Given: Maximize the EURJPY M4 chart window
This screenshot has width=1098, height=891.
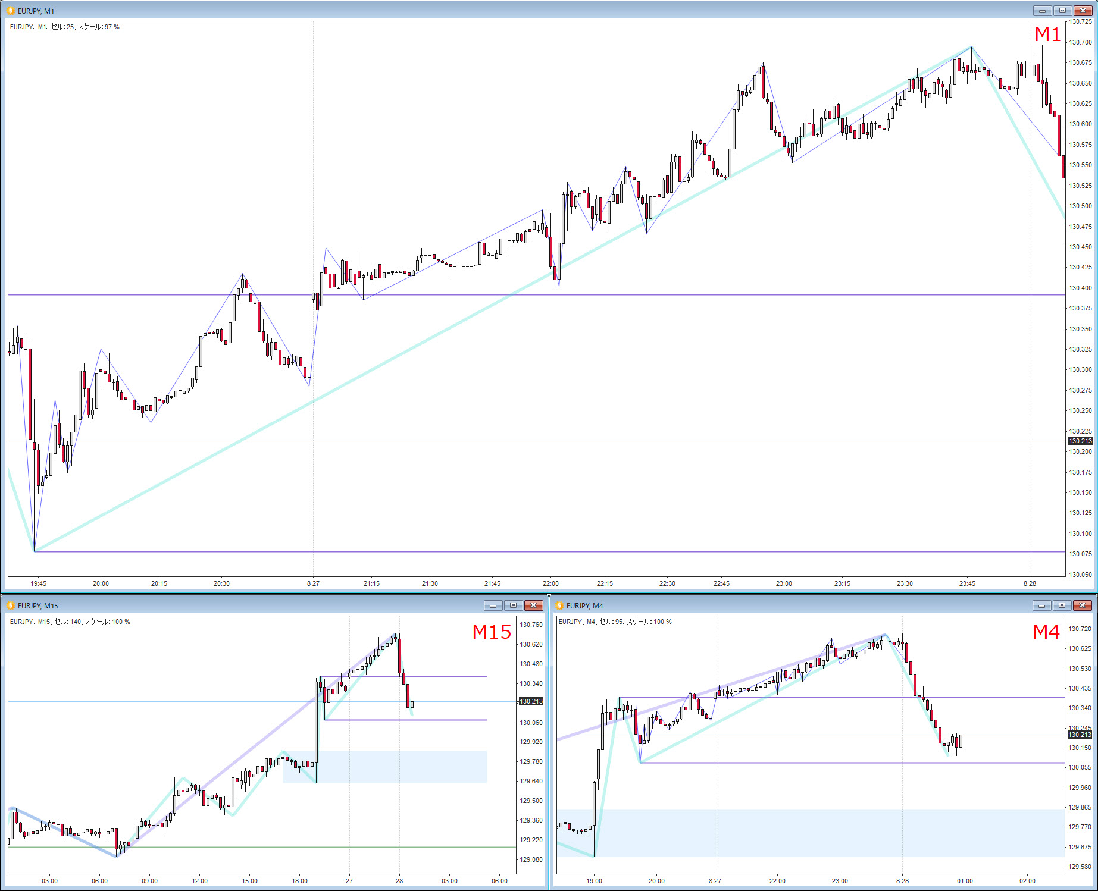Looking at the screenshot, I should [1062, 605].
